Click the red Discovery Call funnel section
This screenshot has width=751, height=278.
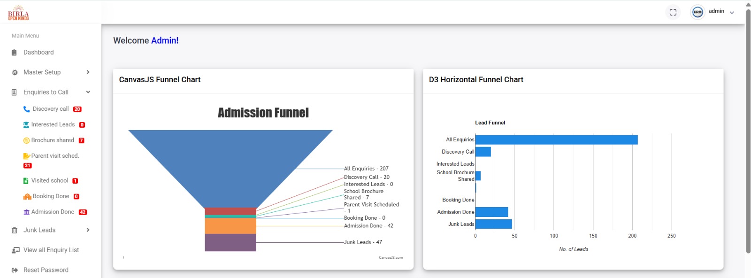coord(230,211)
